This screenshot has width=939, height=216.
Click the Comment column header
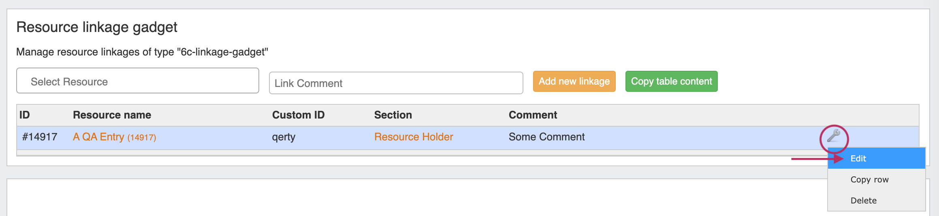tap(533, 115)
